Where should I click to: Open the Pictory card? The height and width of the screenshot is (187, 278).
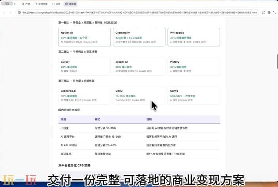(194, 66)
